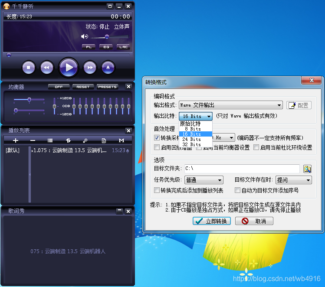Add files with playlist plus icon
This screenshot has width=325, height=287.
(x=16, y=140)
